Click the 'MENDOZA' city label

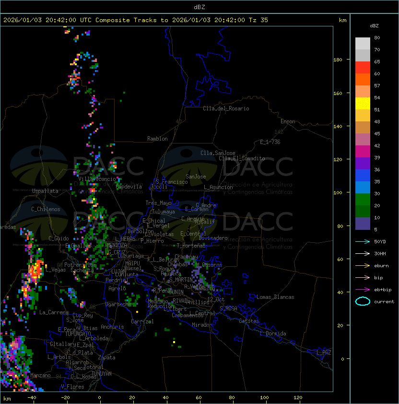[117, 245]
